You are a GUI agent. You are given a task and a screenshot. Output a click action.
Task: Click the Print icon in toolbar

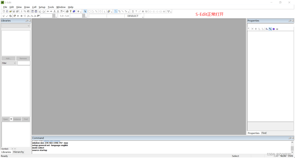[x=67, y=11]
